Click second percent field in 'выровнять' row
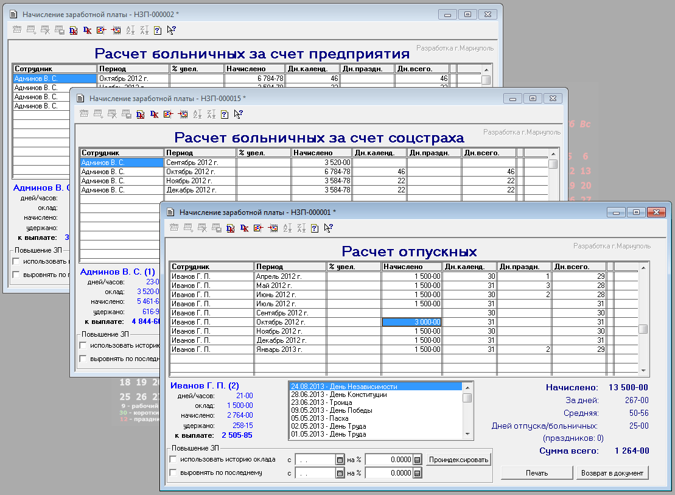 point(389,473)
